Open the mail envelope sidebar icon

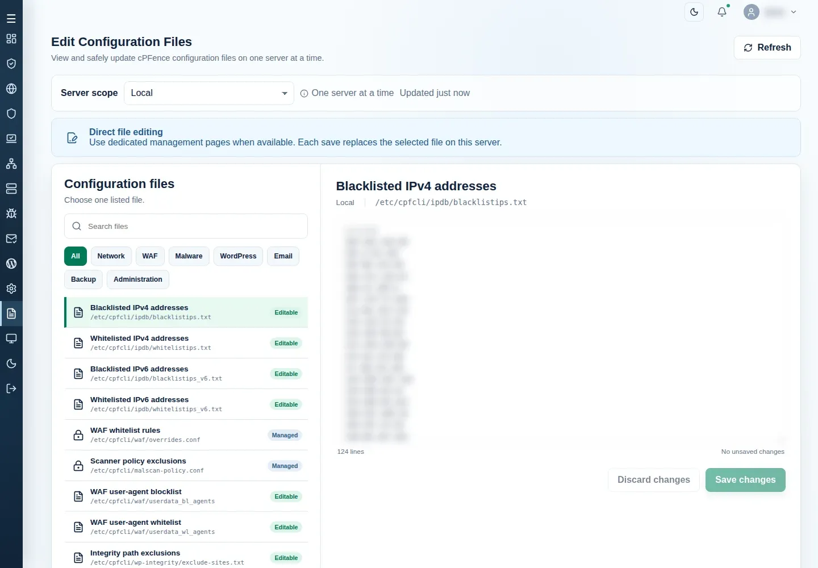point(11,239)
